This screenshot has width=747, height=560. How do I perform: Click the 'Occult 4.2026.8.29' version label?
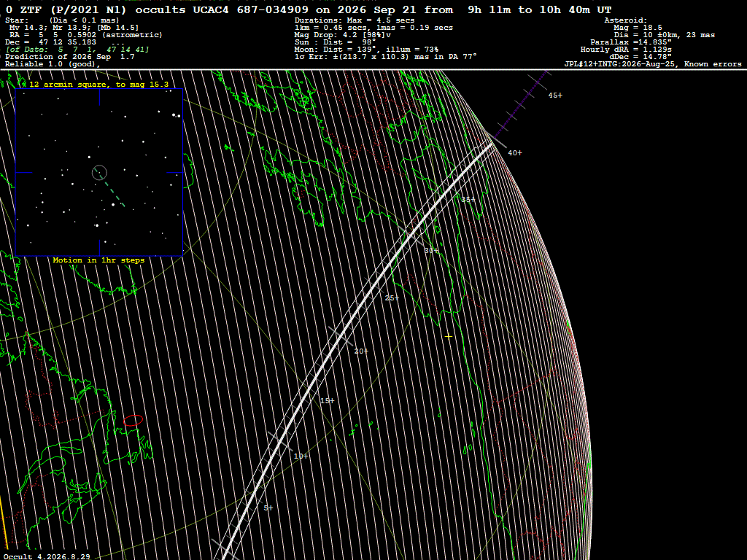click(x=47, y=556)
